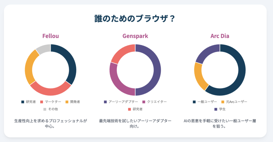Click the navy segment of Fellou donut
The image size is (273, 142).
tap(70, 61)
